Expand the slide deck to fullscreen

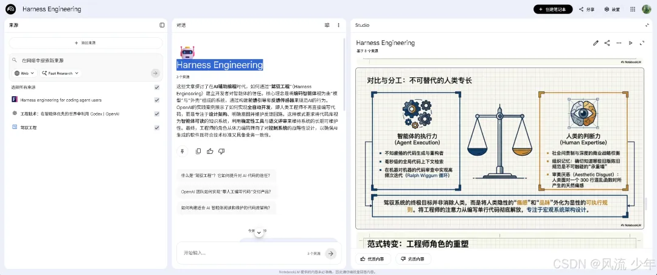click(642, 43)
